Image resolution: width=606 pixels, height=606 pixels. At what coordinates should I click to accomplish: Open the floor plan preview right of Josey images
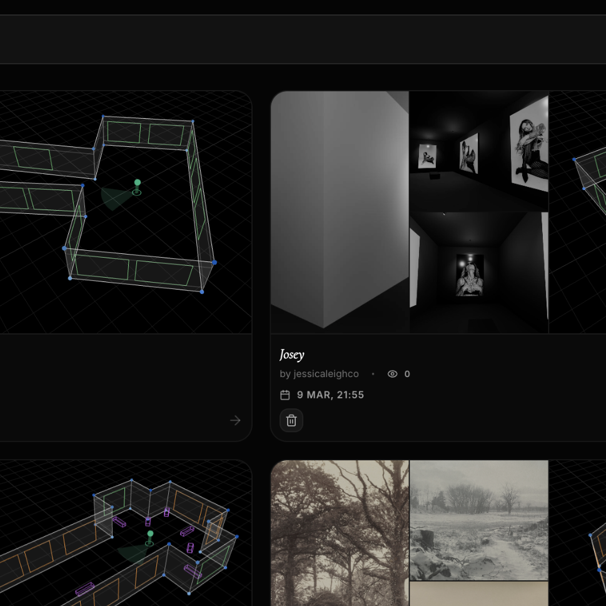pos(577,212)
